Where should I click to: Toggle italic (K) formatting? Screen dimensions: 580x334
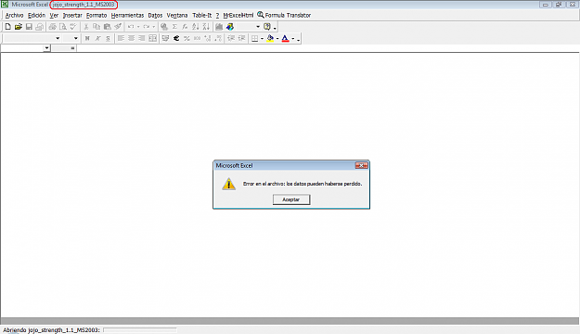(x=97, y=38)
